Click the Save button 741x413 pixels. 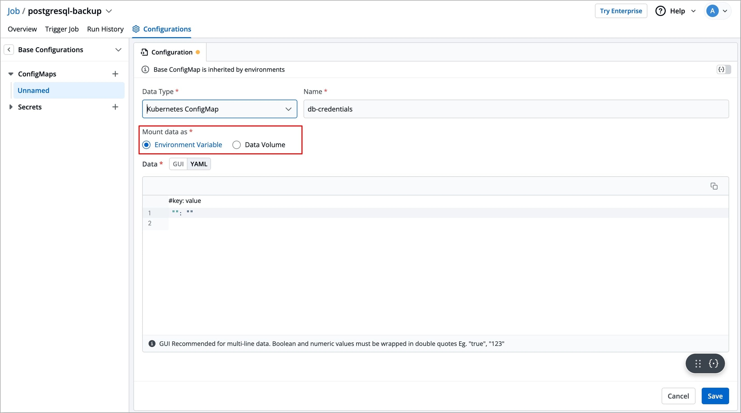point(715,396)
